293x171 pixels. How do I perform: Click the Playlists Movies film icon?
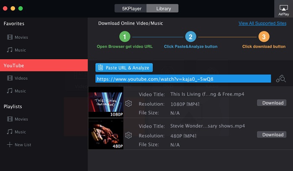tap(10, 119)
